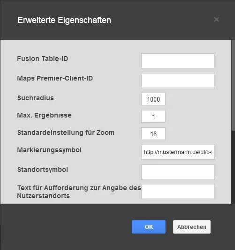Click the Max. Ergebnisse field showing 1
235x250 pixels.
(153, 117)
